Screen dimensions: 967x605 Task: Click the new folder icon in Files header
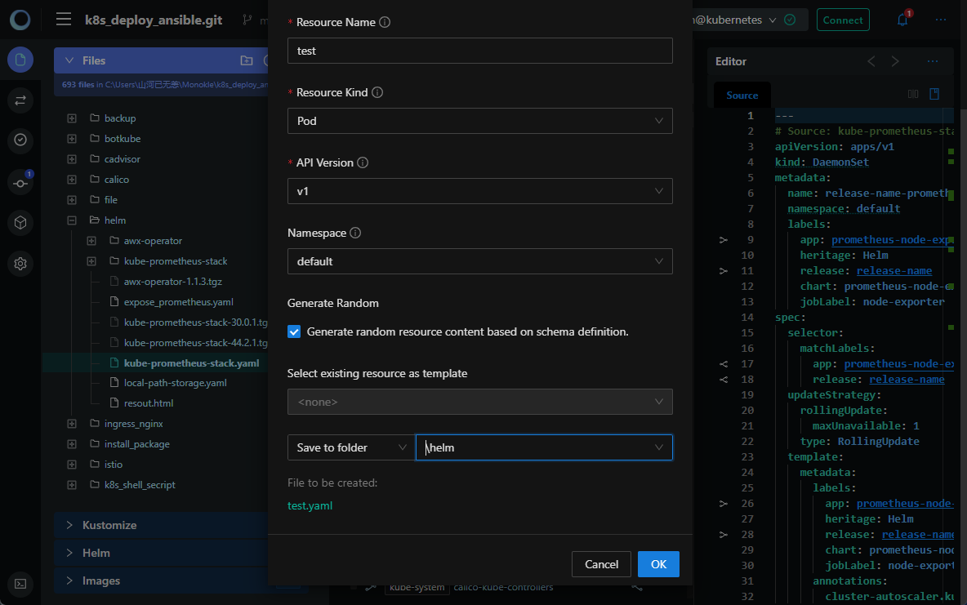coord(247,60)
